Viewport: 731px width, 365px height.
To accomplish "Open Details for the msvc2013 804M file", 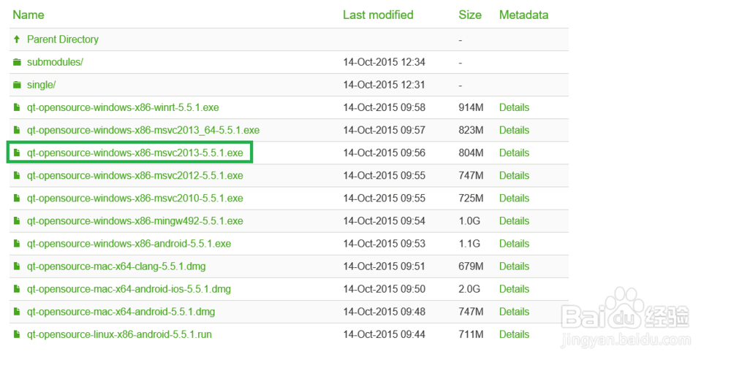I will click(514, 153).
